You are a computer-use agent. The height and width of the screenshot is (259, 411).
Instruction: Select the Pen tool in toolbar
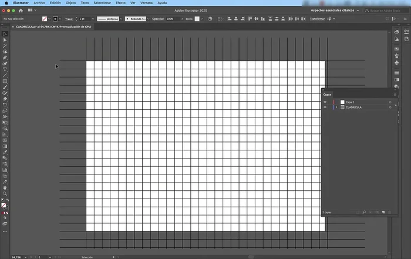click(5, 58)
